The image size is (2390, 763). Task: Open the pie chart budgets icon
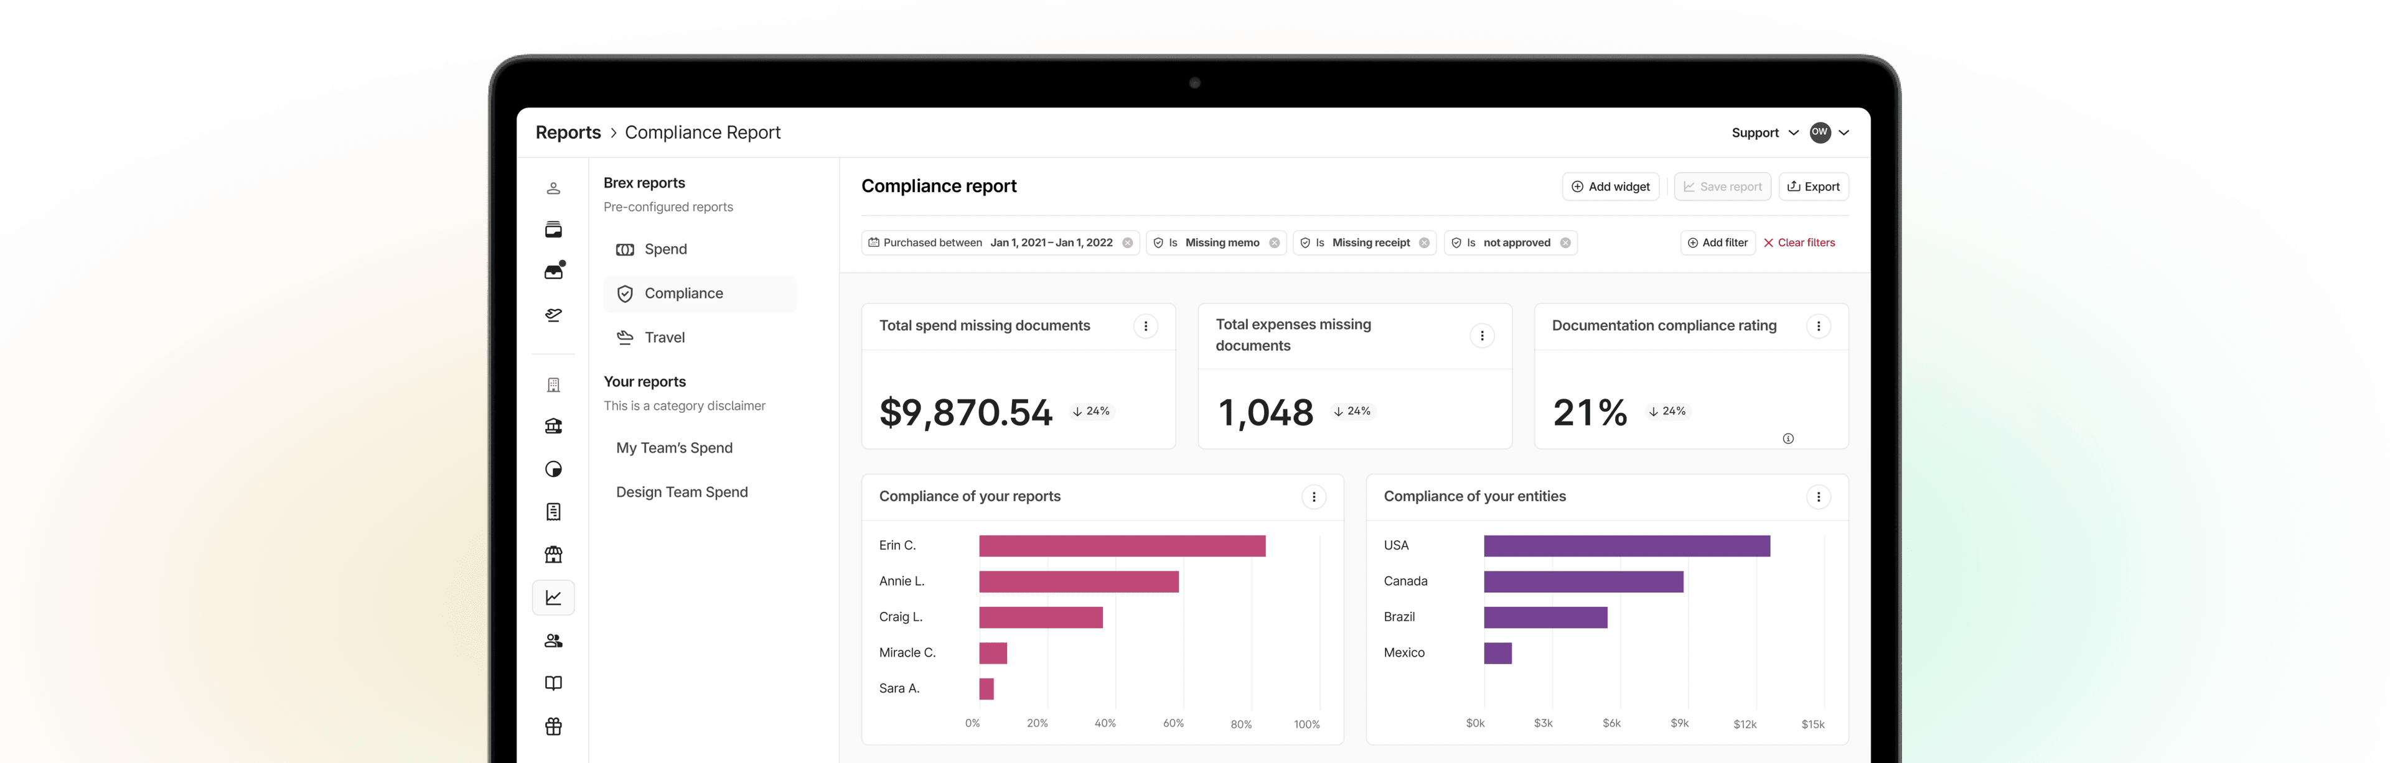(553, 469)
